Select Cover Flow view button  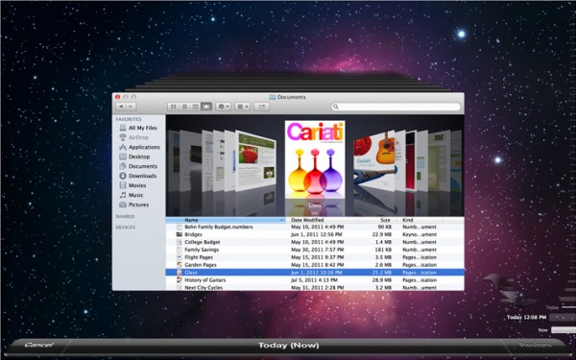206,107
